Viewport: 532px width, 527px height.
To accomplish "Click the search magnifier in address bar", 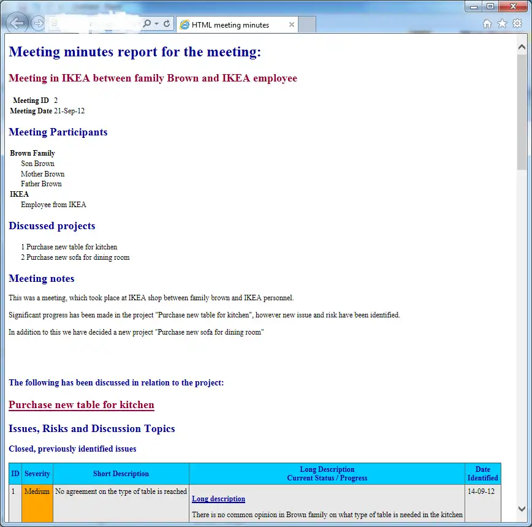I will 147,23.
